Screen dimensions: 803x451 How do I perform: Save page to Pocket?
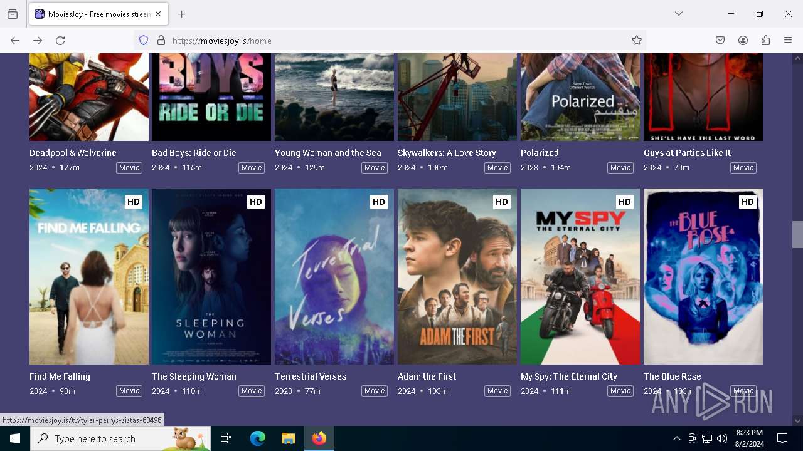pyautogui.click(x=720, y=41)
